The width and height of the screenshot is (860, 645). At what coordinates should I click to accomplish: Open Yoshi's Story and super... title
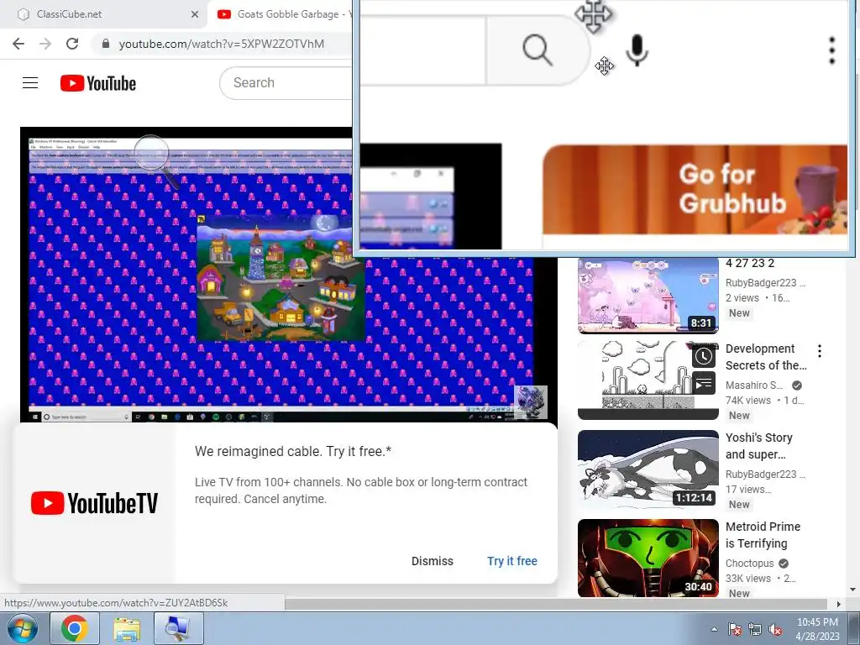(759, 446)
